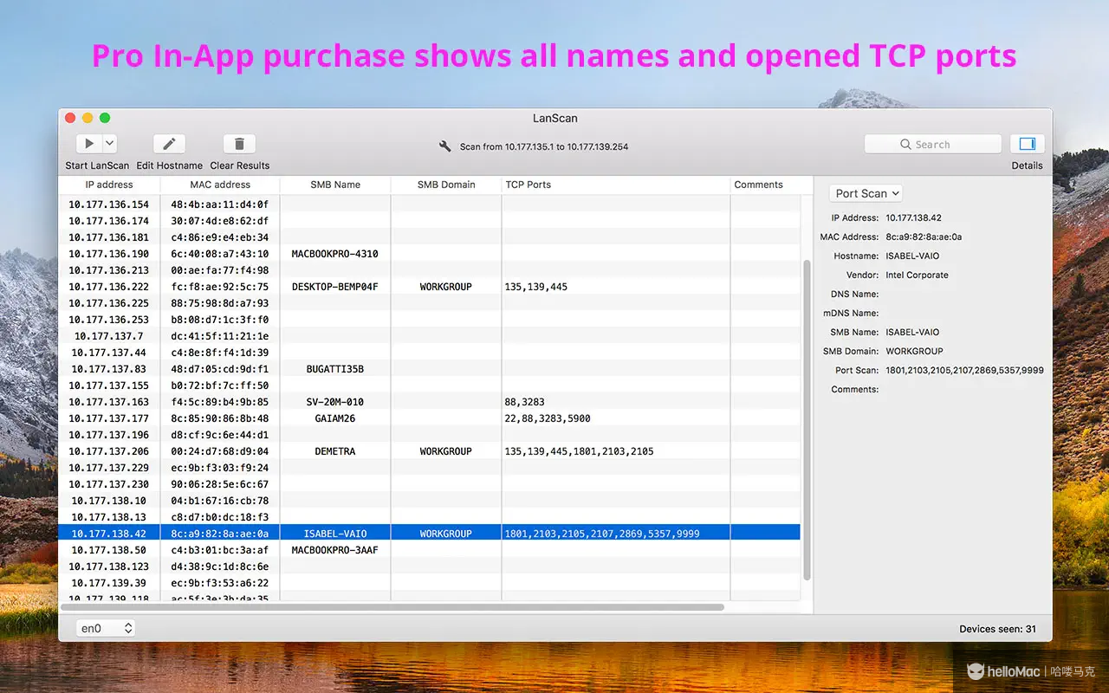Image resolution: width=1109 pixels, height=693 pixels.
Task: Select row 10.177.136.225
Action: pyautogui.click(x=430, y=303)
